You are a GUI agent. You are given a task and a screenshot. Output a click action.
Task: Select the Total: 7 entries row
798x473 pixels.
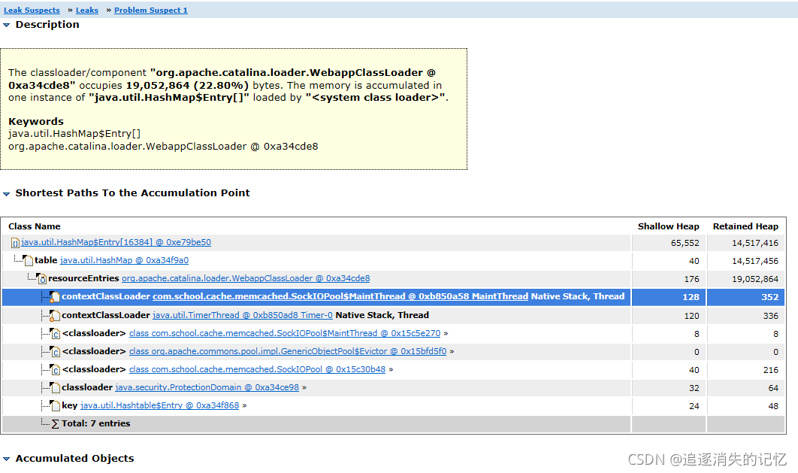coord(394,424)
